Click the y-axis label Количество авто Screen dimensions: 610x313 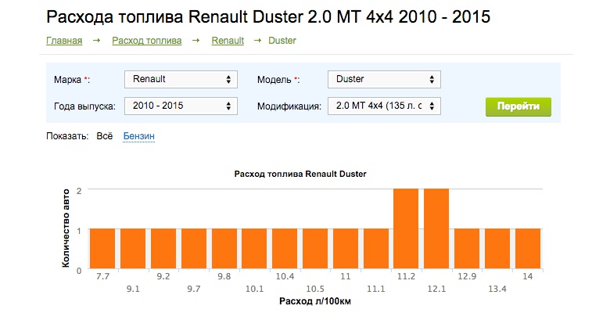66,228
